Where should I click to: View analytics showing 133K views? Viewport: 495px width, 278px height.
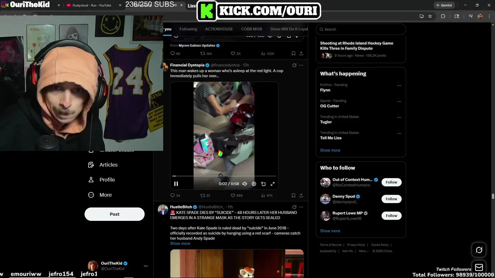click(268, 54)
